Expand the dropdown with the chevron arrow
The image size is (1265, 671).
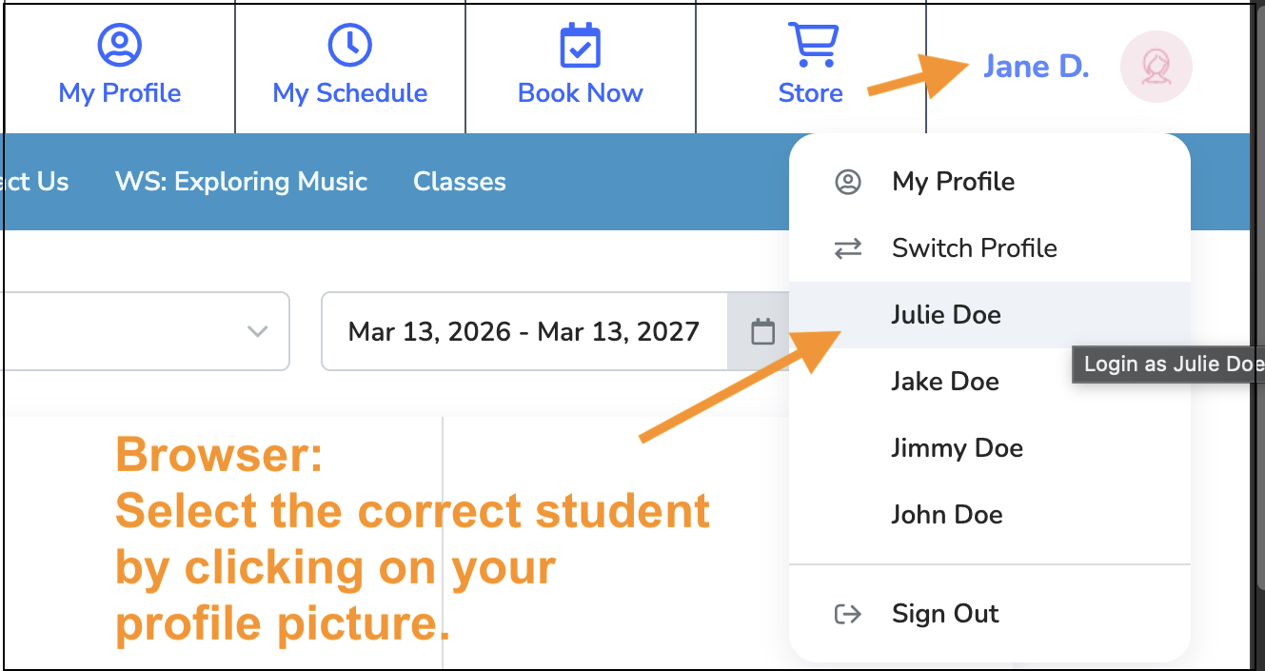point(257,332)
